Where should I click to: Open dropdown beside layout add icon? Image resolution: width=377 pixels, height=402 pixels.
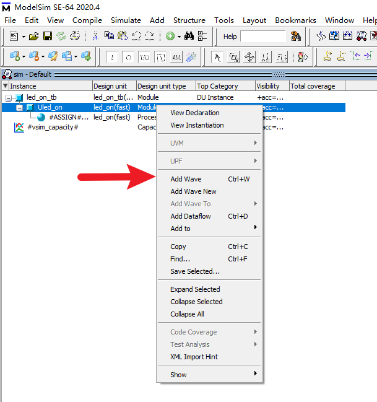click(x=24, y=56)
